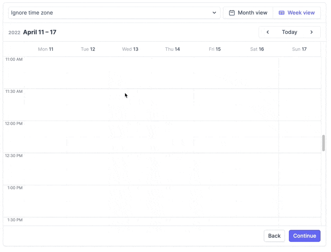Select the Sun 17 column header
This screenshot has height=252, width=331.
(299, 49)
